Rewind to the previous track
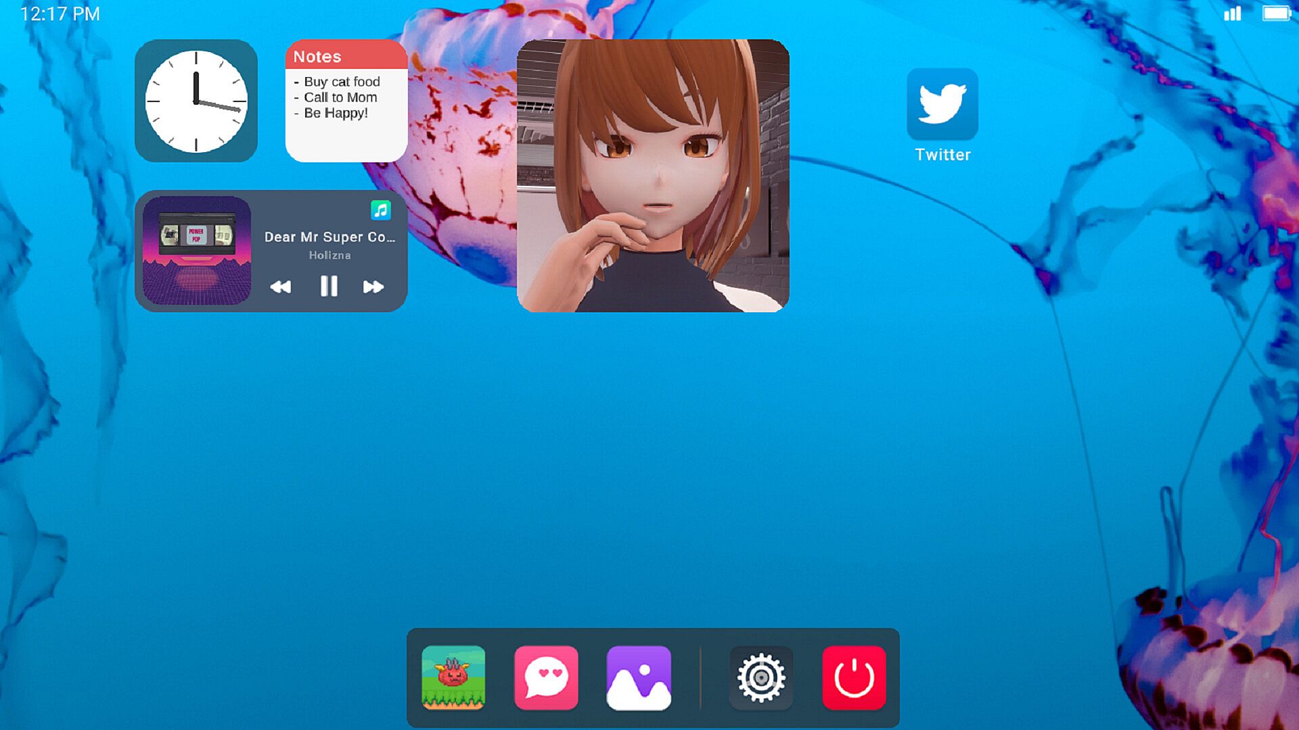 280,287
